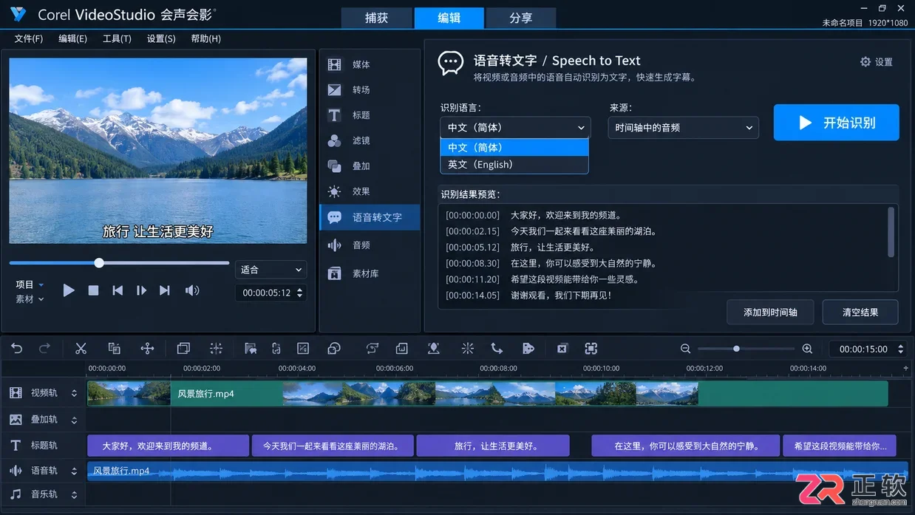The width and height of the screenshot is (915, 515).
Task: Open the 音频 audio panel
Action: click(x=370, y=245)
